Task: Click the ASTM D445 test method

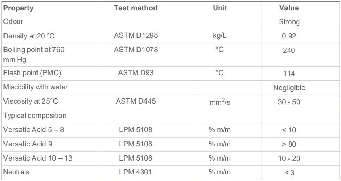Action: [x=136, y=101]
